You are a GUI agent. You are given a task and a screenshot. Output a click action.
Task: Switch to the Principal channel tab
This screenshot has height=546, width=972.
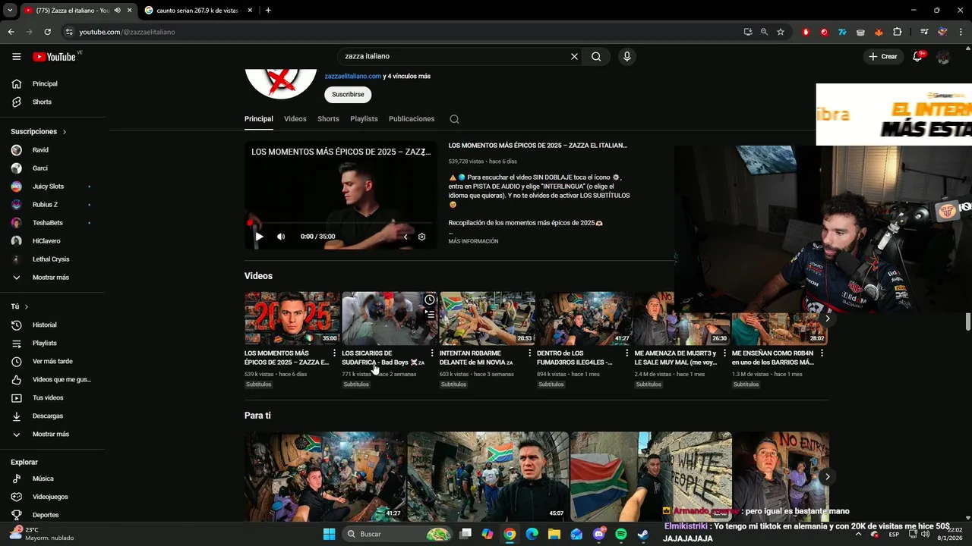[x=258, y=119]
